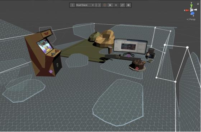
Task: Toggle the loop icon in the toolbar
Action: coord(122,5)
